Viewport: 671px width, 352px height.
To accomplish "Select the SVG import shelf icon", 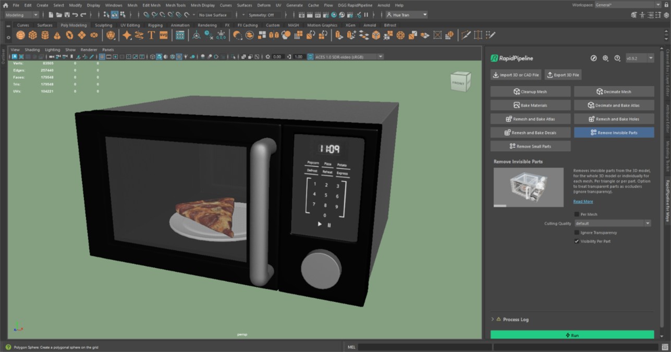I will tap(164, 35).
